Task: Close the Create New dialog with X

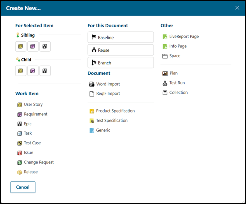Action: 237,8
